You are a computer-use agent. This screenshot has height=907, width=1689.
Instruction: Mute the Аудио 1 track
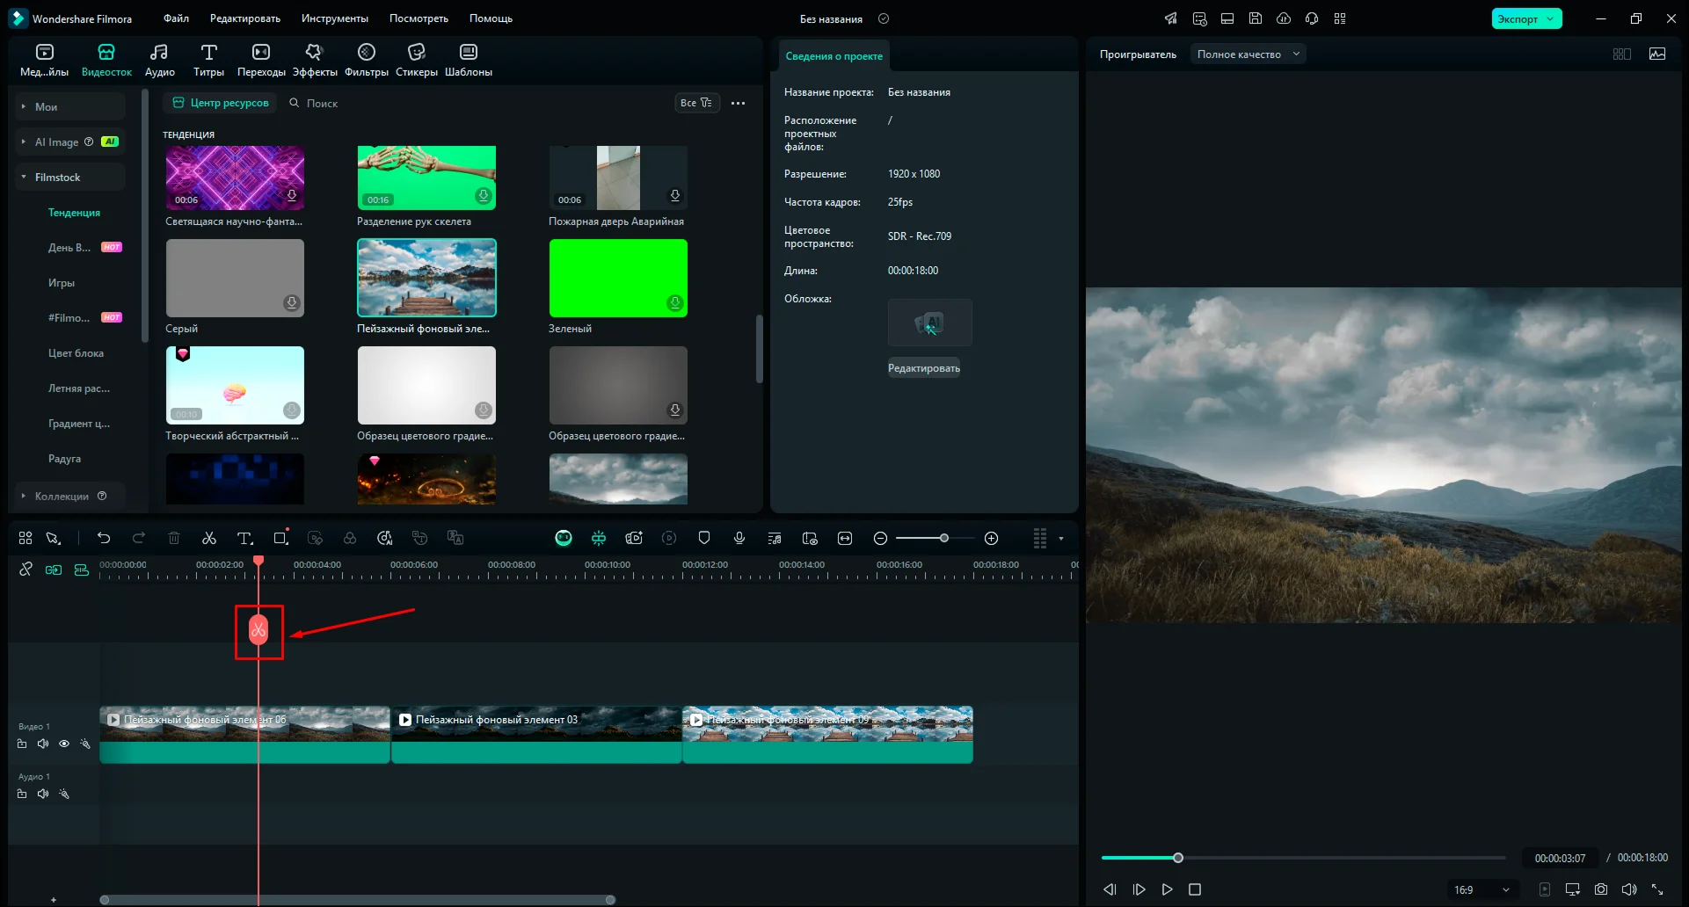coord(43,794)
